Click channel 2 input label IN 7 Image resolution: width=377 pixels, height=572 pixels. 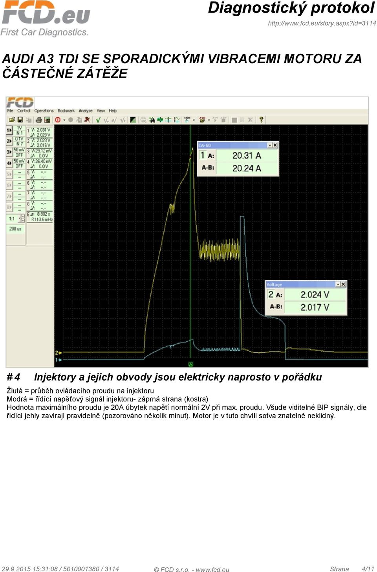pos(19,144)
